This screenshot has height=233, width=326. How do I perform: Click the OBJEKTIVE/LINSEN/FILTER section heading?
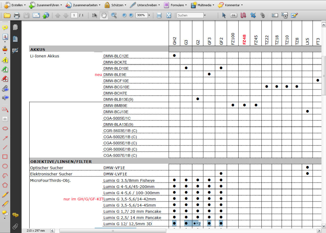[61, 162]
